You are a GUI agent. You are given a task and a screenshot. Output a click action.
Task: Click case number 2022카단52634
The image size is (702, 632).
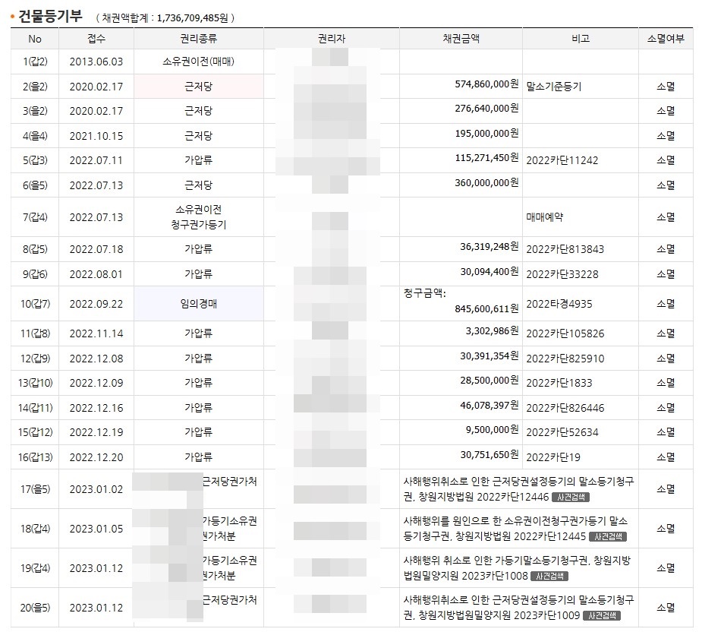[x=562, y=432]
